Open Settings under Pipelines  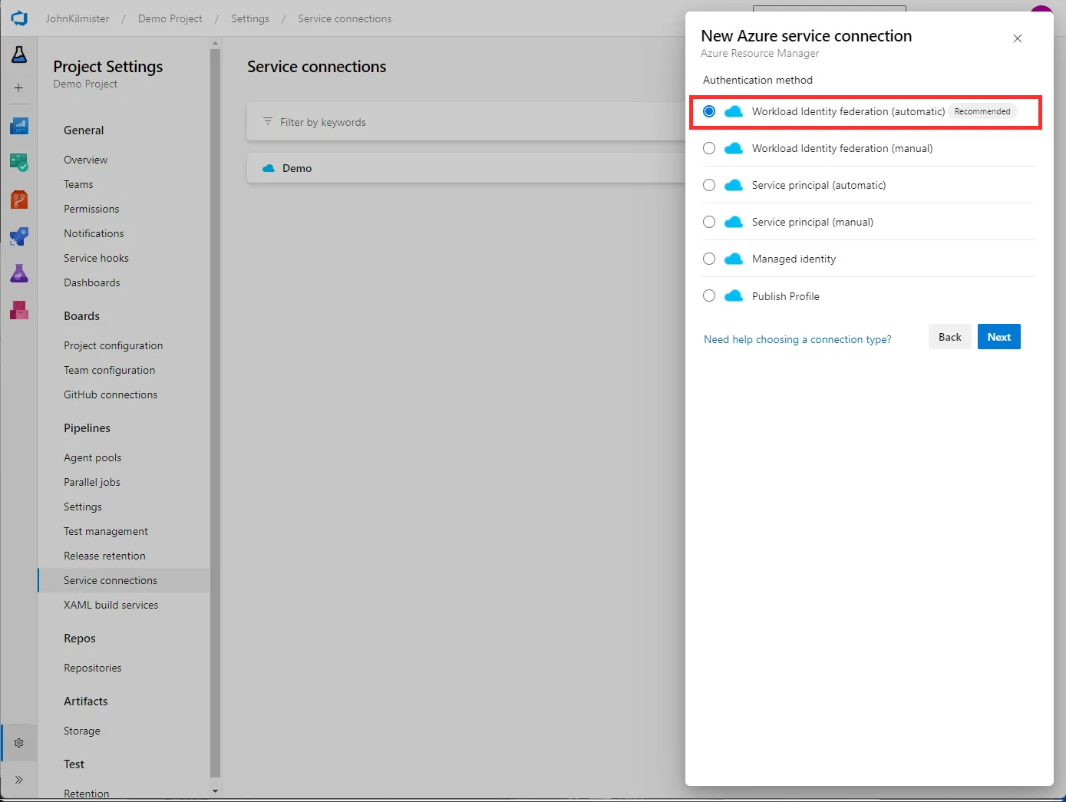pos(83,507)
